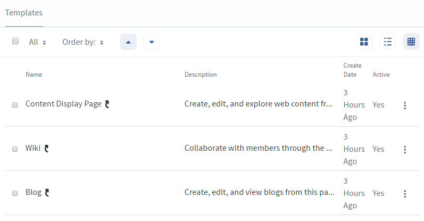Click the Description column header

[201, 75]
